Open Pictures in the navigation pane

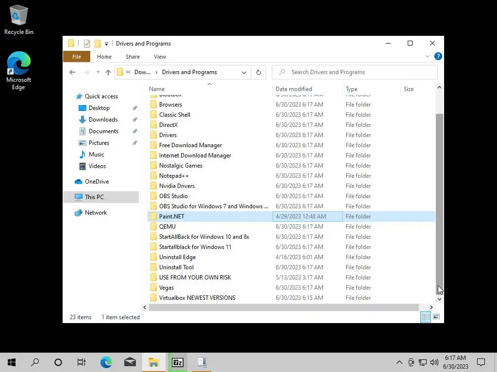pos(99,143)
